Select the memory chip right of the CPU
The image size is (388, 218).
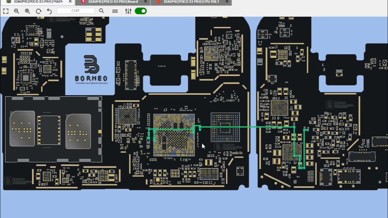pos(225,127)
